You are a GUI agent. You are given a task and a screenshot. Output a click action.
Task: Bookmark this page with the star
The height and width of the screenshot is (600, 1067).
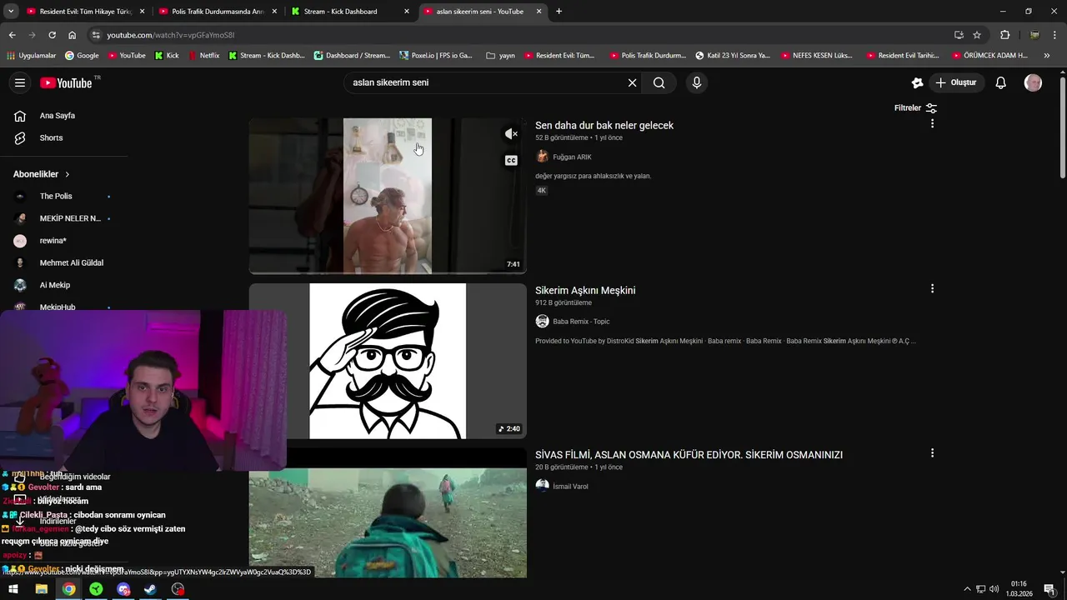[x=977, y=35]
